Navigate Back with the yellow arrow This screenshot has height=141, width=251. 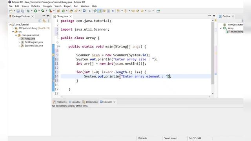coord(142,11)
